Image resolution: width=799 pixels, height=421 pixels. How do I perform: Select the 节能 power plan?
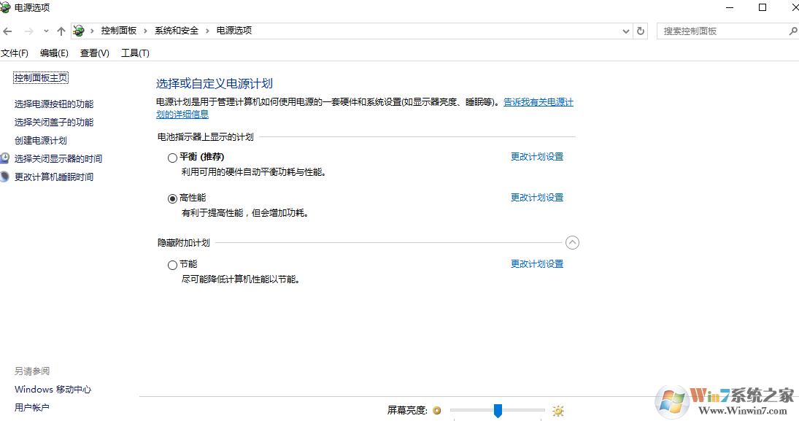point(172,264)
